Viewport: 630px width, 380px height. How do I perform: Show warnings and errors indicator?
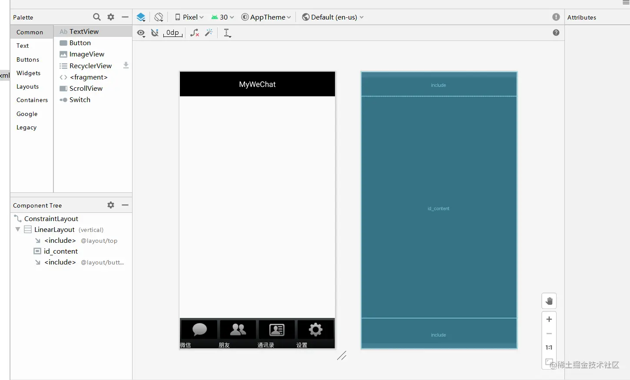pos(556,17)
